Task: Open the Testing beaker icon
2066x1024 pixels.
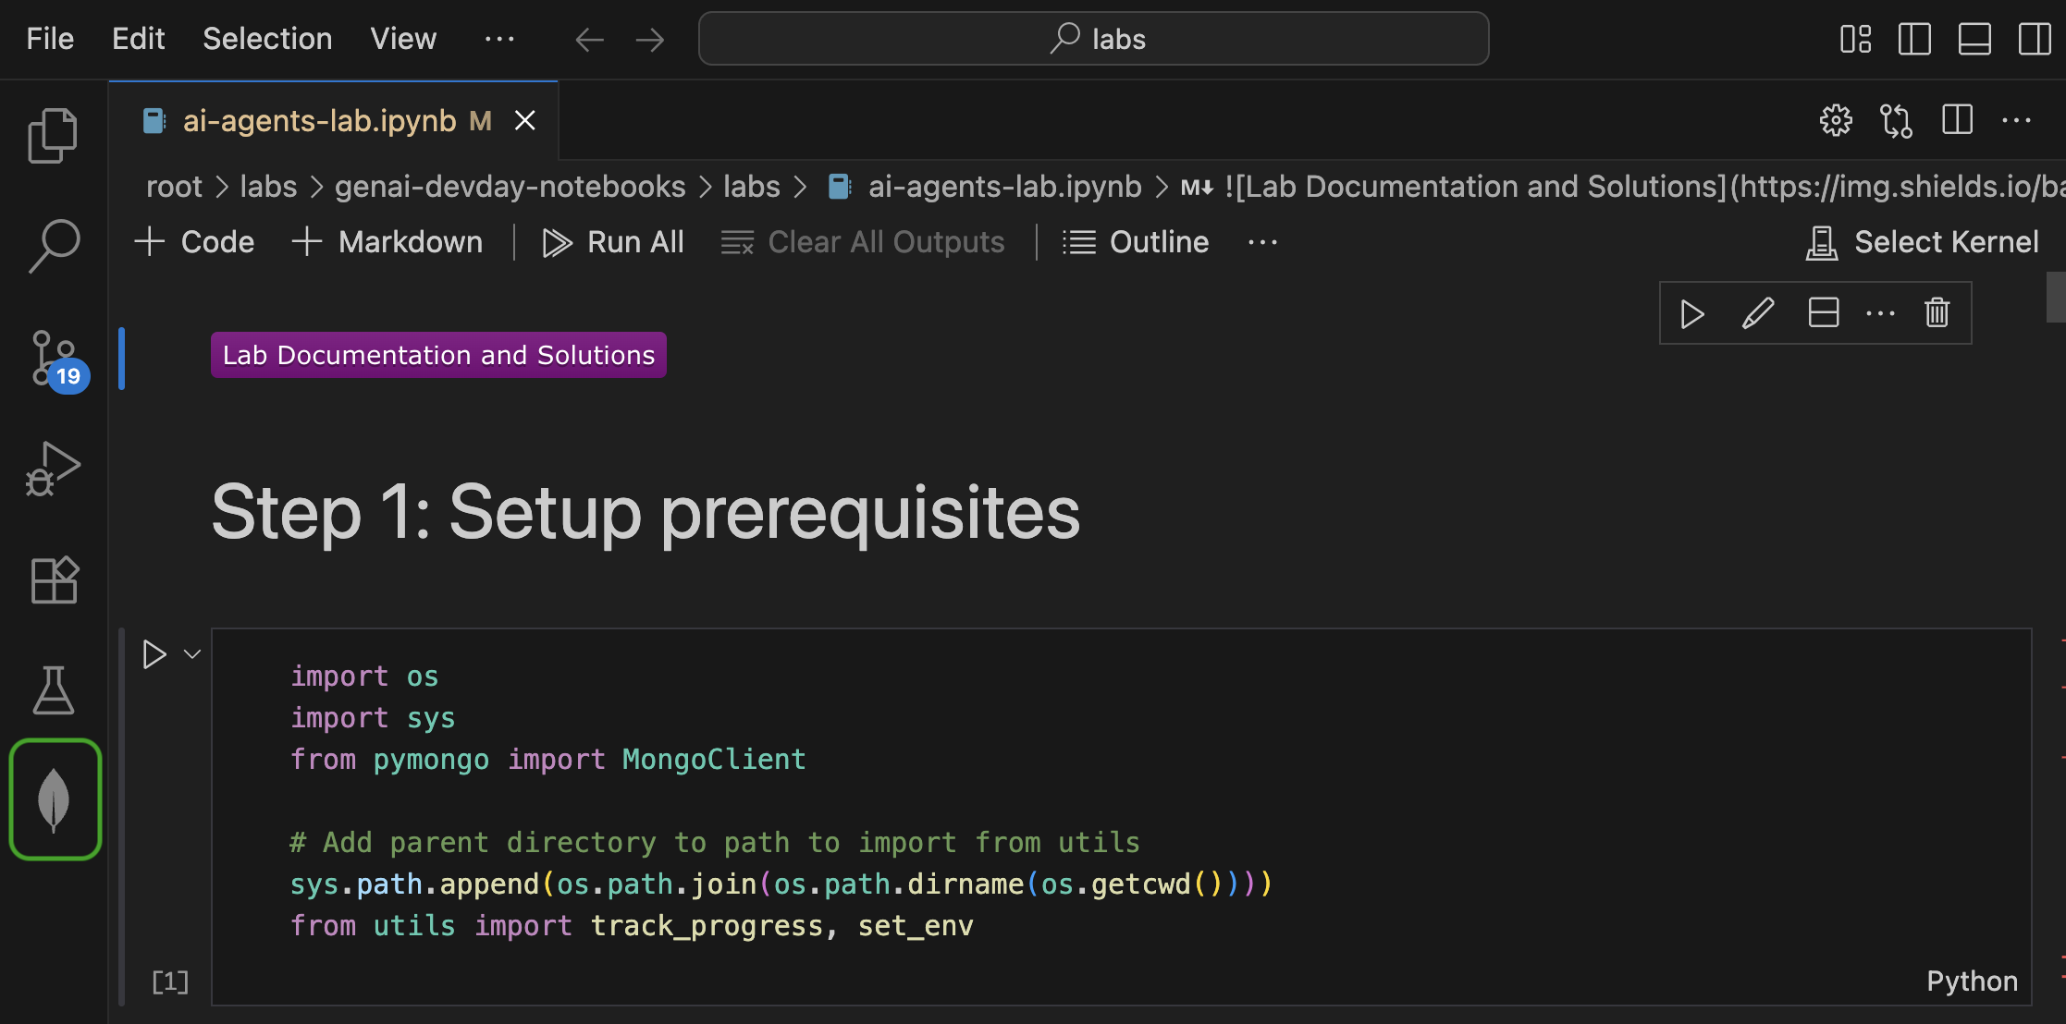Action: pos(53,690)
